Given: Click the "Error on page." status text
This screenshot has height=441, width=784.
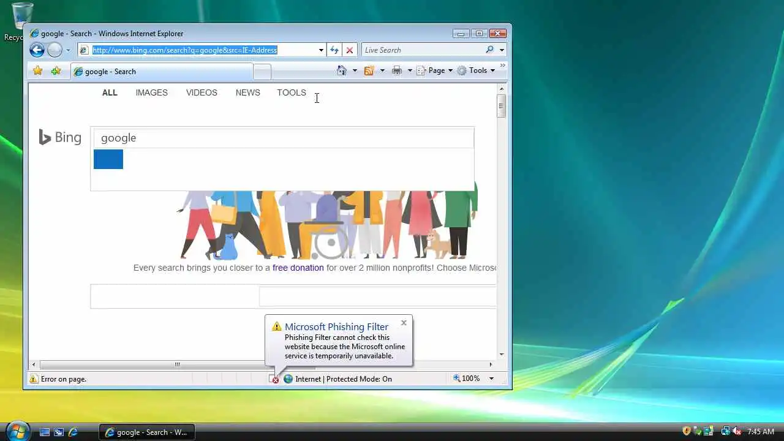Looking at the screenshot, I should (x=64, y=379).
